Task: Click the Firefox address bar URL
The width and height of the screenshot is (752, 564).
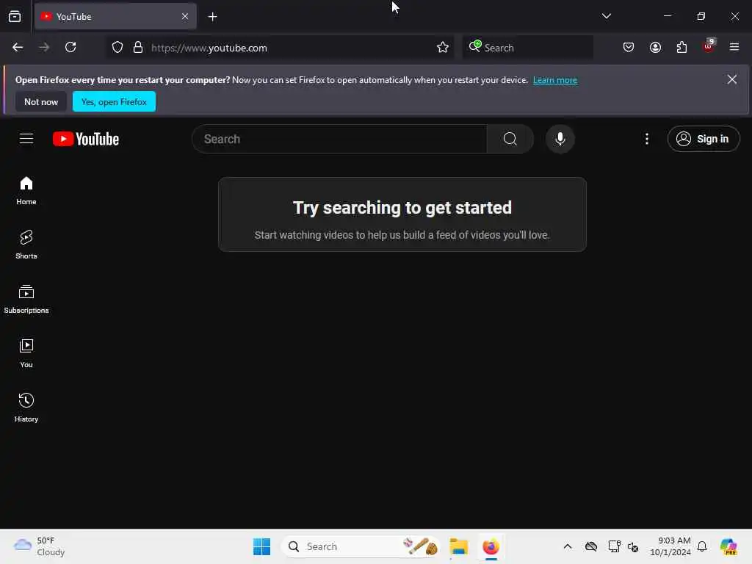Action: pos(209,48)
